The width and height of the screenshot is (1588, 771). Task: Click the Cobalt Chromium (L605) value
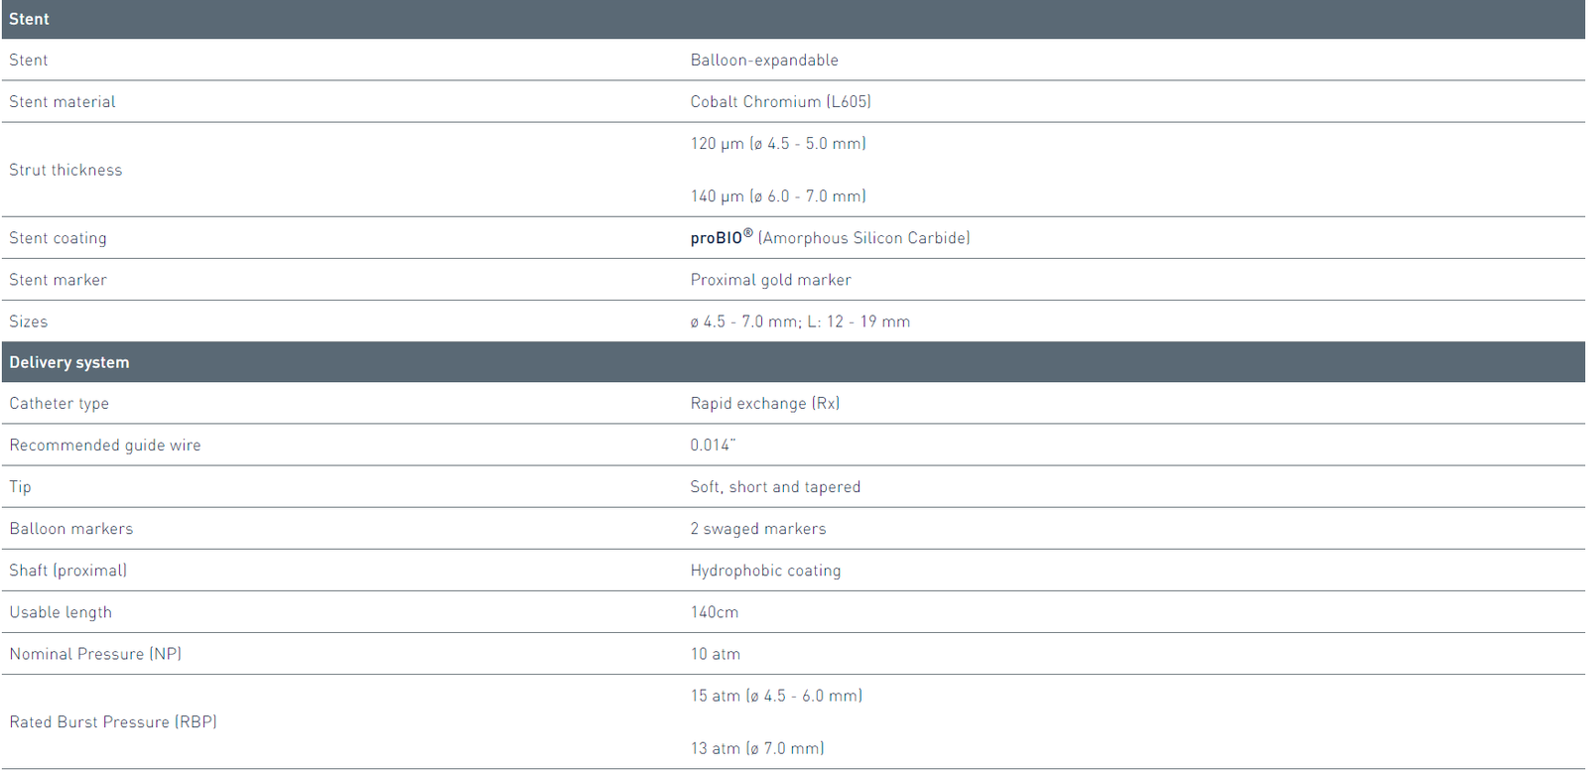(780, 102)
